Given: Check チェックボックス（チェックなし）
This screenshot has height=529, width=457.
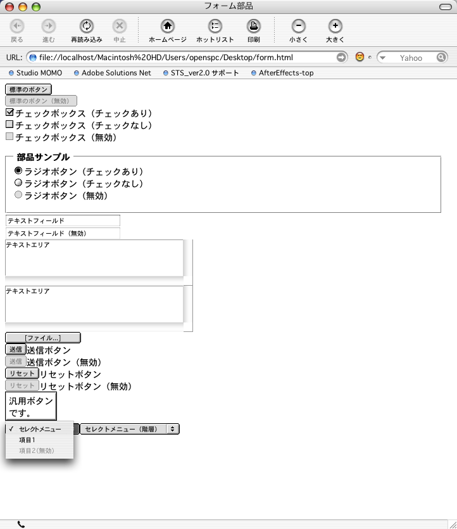Looking at the screenshot, I should point(9,125).
